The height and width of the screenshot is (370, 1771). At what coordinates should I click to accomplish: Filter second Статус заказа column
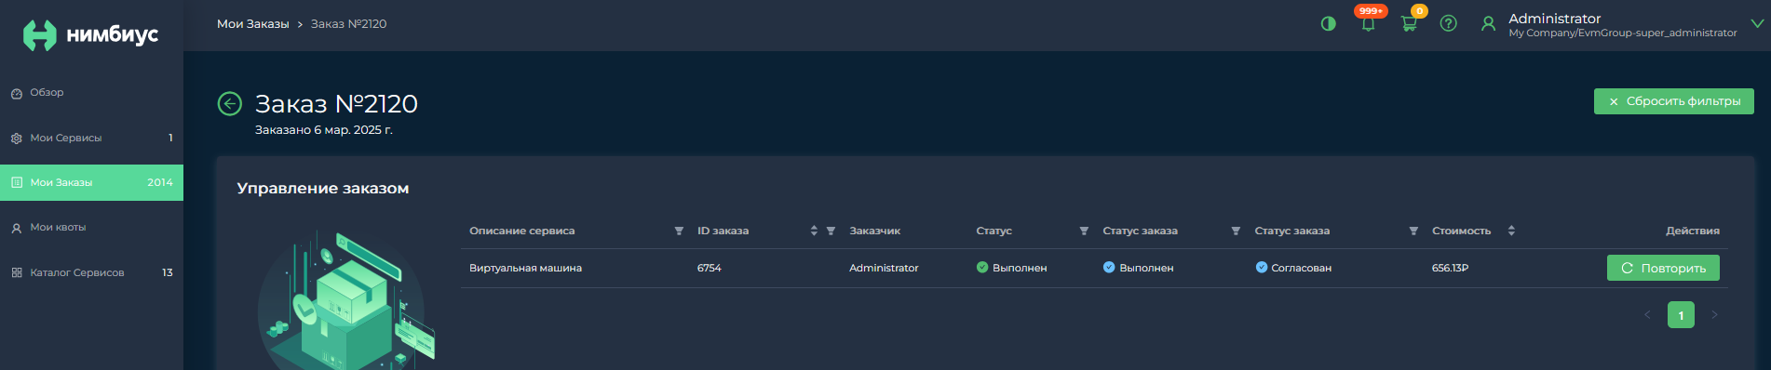point(1413,231)
